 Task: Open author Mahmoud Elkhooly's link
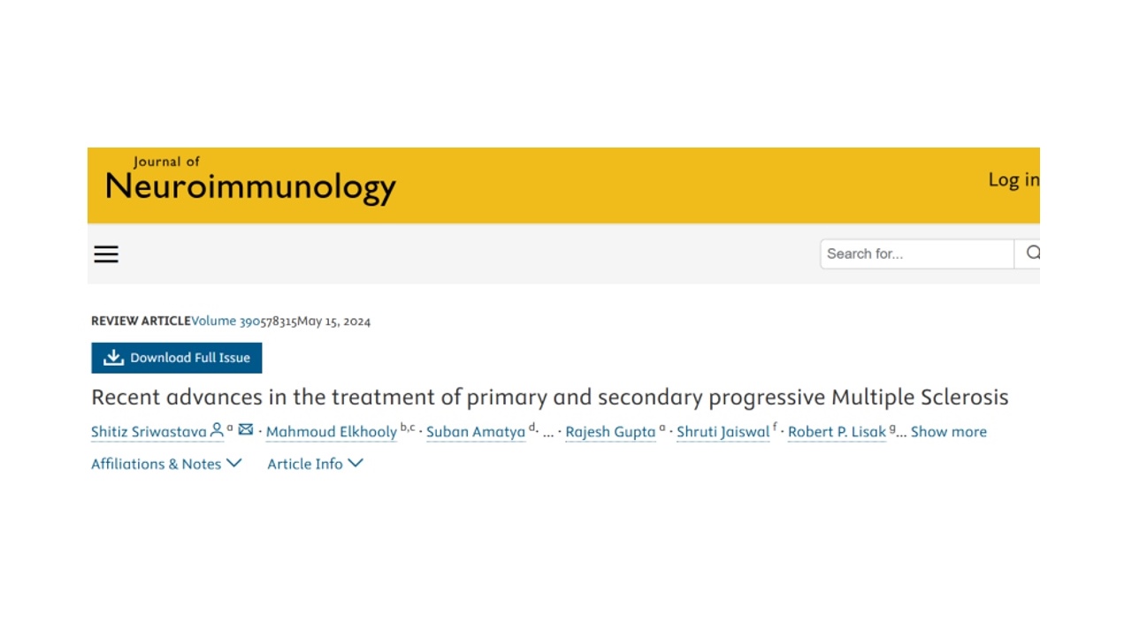[x=331, y=432]
